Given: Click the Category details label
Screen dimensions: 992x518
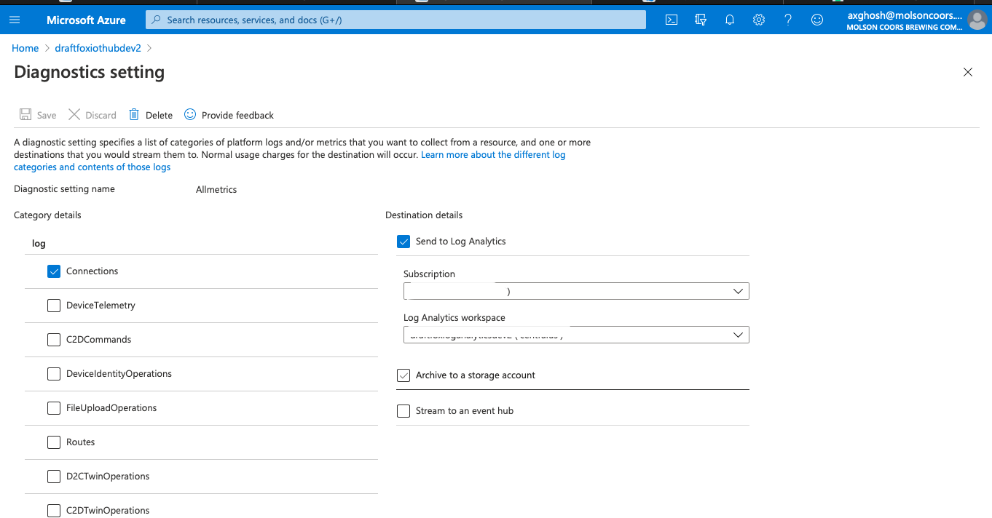Looking at the screenshot, I should [x=47, y=215].
